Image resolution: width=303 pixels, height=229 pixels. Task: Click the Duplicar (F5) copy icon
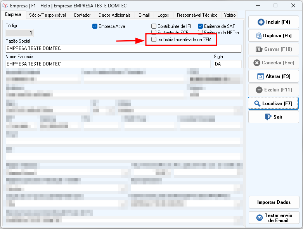pyautogui.click(x=259, y=36)
